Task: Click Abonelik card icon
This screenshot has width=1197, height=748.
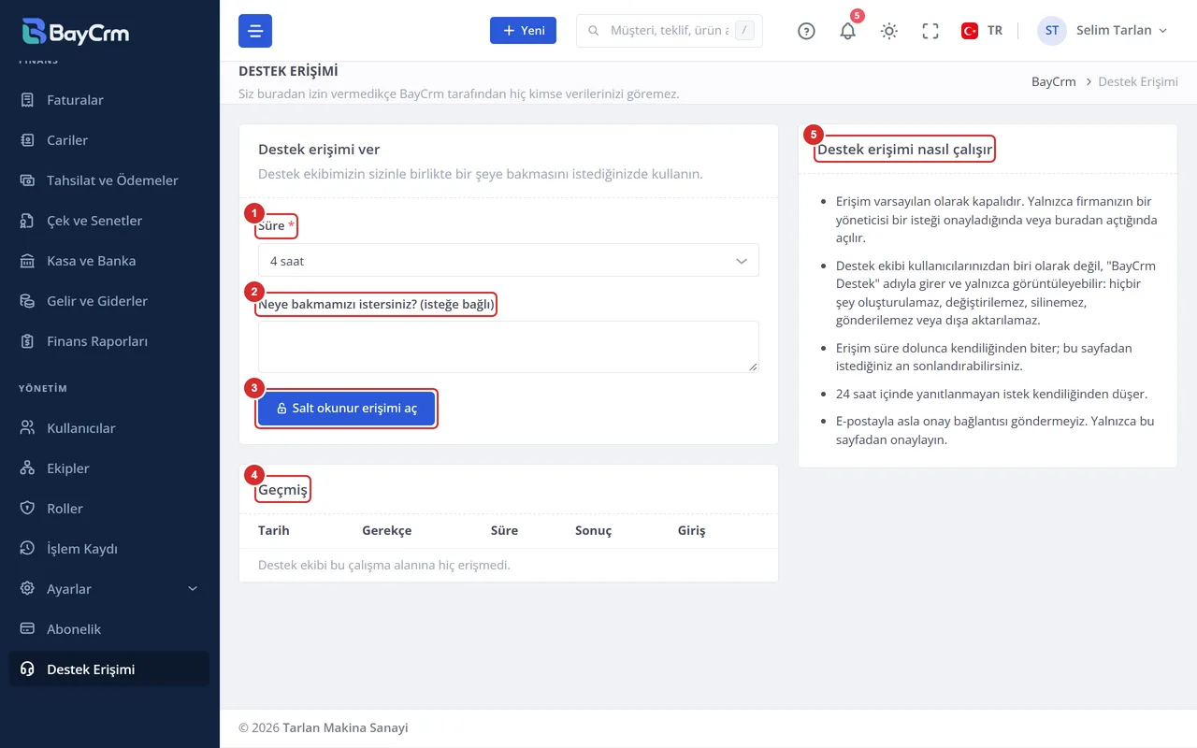Action: (x=28, y=629)
